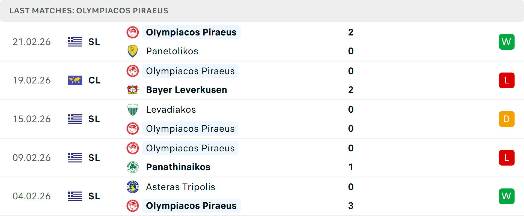
Task: Click the Panathinaikos shamrock crest
Action: [133, 167]
